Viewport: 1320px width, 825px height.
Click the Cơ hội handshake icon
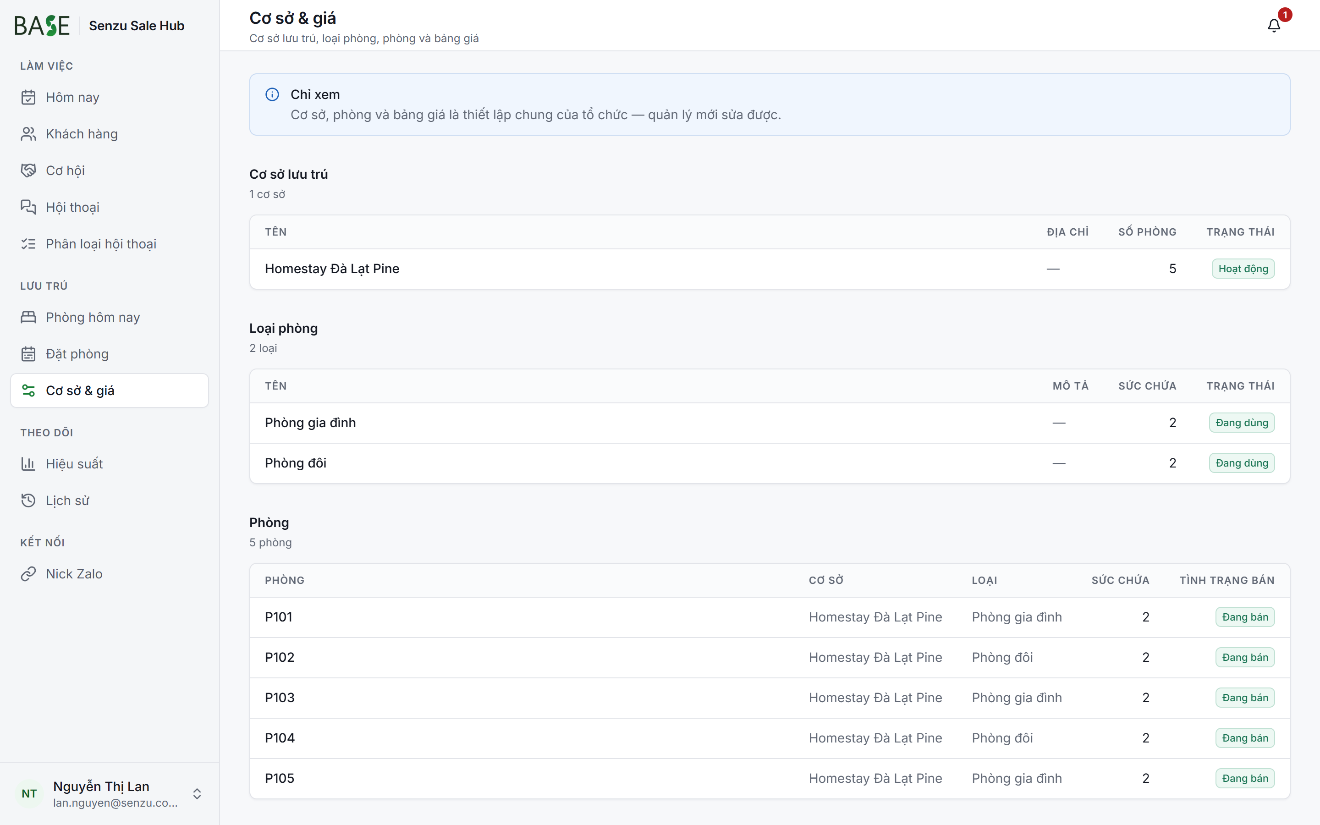[x=28, y=170]
